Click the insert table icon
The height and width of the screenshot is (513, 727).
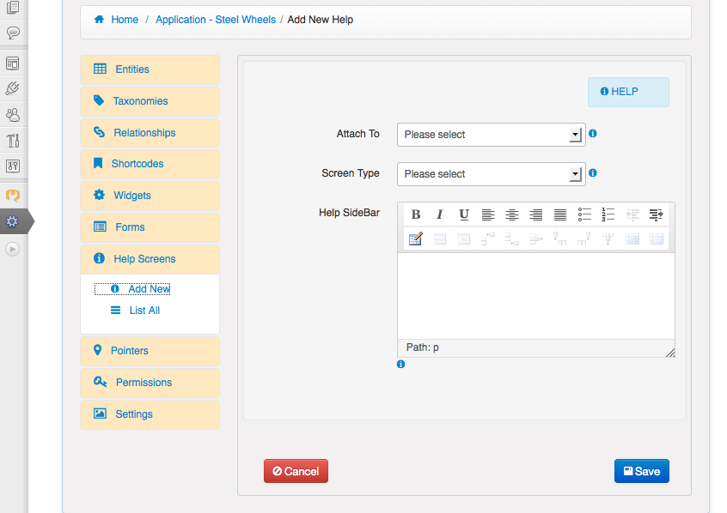coord(416,239)
